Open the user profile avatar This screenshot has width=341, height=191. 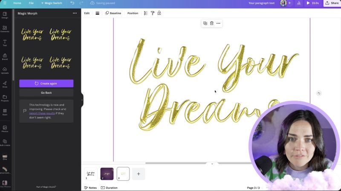click(283, 3)
